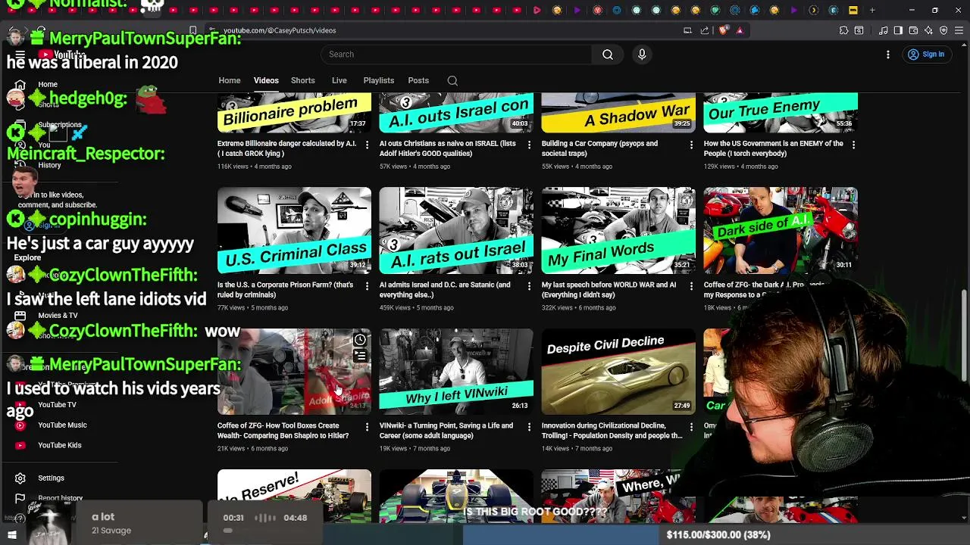Click the tab search icon next to extensions
970x545 pixels.
859,30
